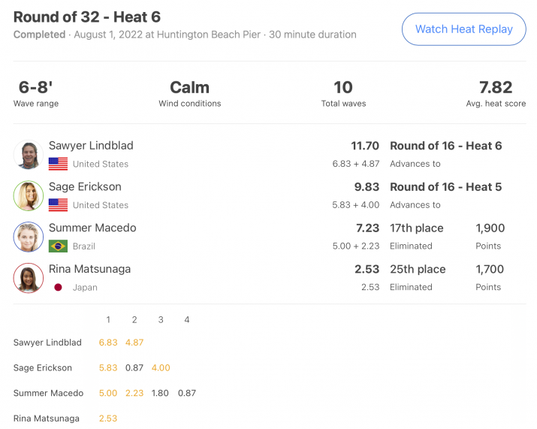Image resolution: width=537 pixels, height=429 pixels.
Task: Click the 7.82 average heat score stat
Action: tap(496, 94)
